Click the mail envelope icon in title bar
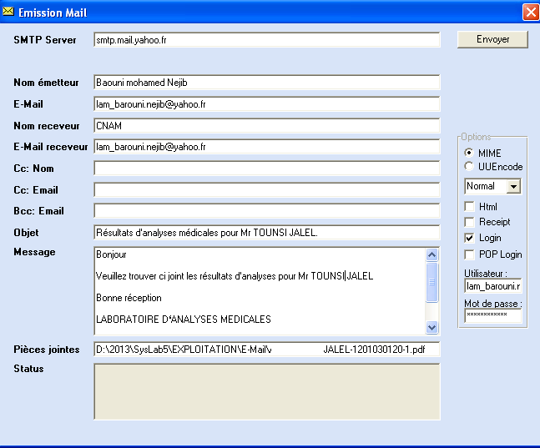The height and width of the screenshot is (448, 540). (x=8, y=13)
